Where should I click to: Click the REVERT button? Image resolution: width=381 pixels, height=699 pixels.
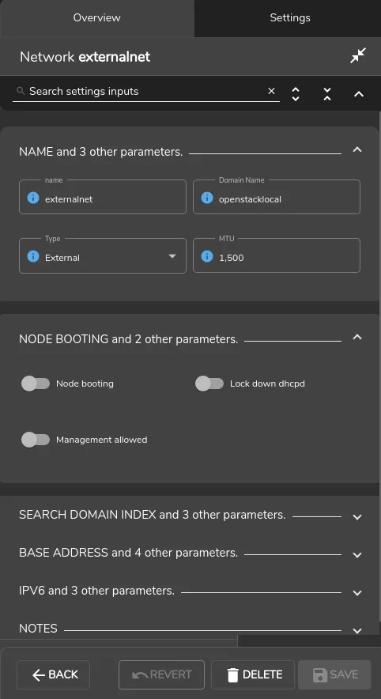tap(161, 674)
